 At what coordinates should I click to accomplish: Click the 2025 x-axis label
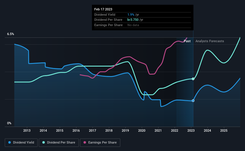click(x=224, y=130)
